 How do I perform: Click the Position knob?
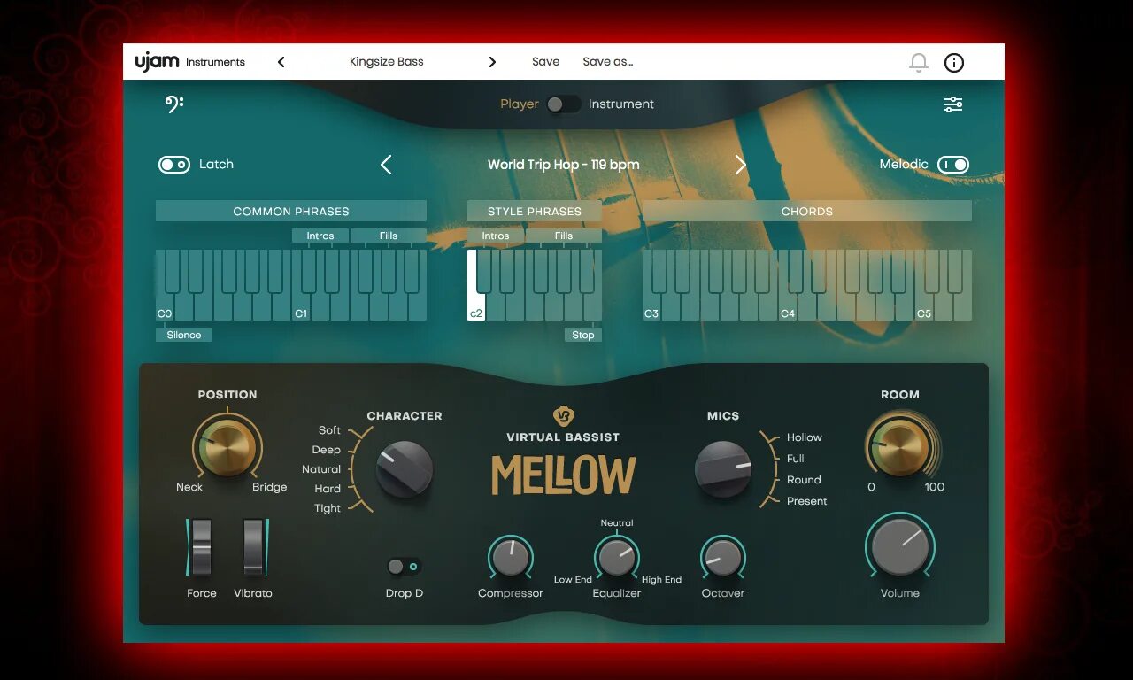pos(227,447)
